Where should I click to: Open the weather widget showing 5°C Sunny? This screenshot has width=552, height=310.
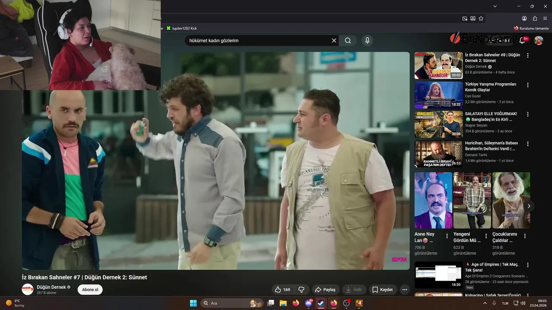click(x=16, y=303)
